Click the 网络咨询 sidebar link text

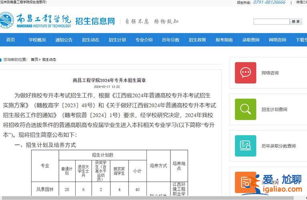270,73
